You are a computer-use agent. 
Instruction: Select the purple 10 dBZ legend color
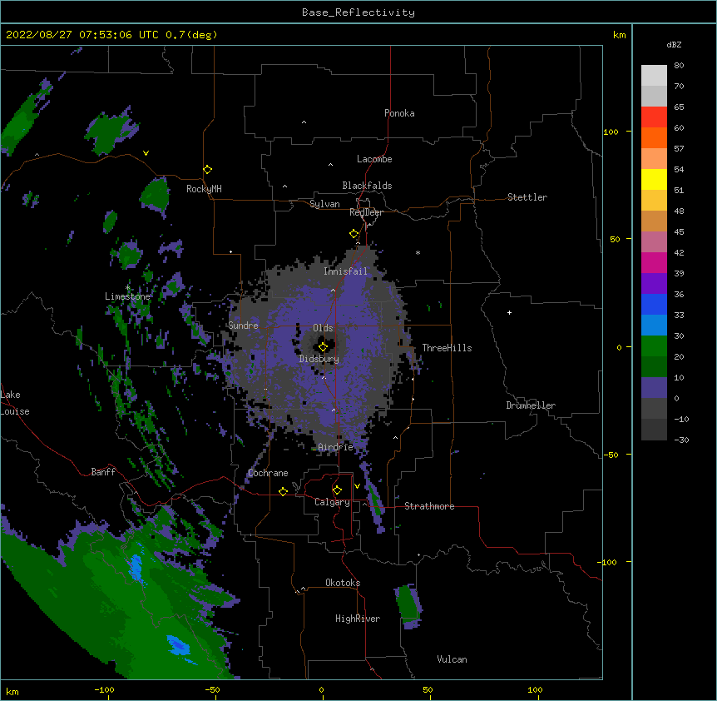[654, 388]
